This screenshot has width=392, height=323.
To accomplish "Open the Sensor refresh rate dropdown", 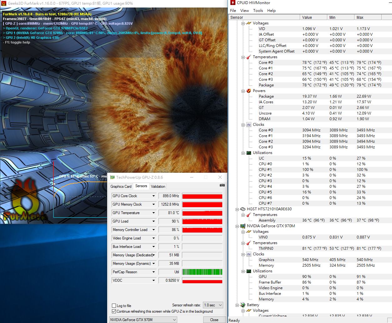I will point(213,305).
